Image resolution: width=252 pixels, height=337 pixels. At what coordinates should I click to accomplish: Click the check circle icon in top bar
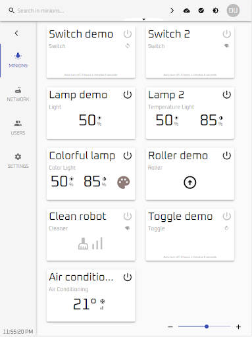point(201,11)
